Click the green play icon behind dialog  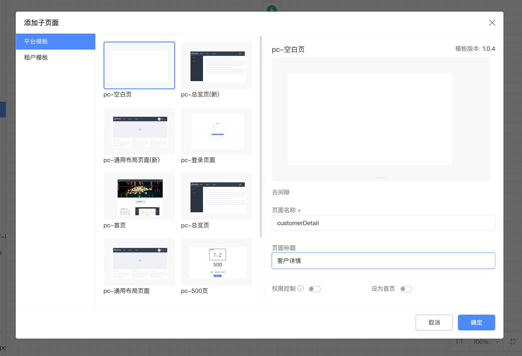tap(272, 9)
